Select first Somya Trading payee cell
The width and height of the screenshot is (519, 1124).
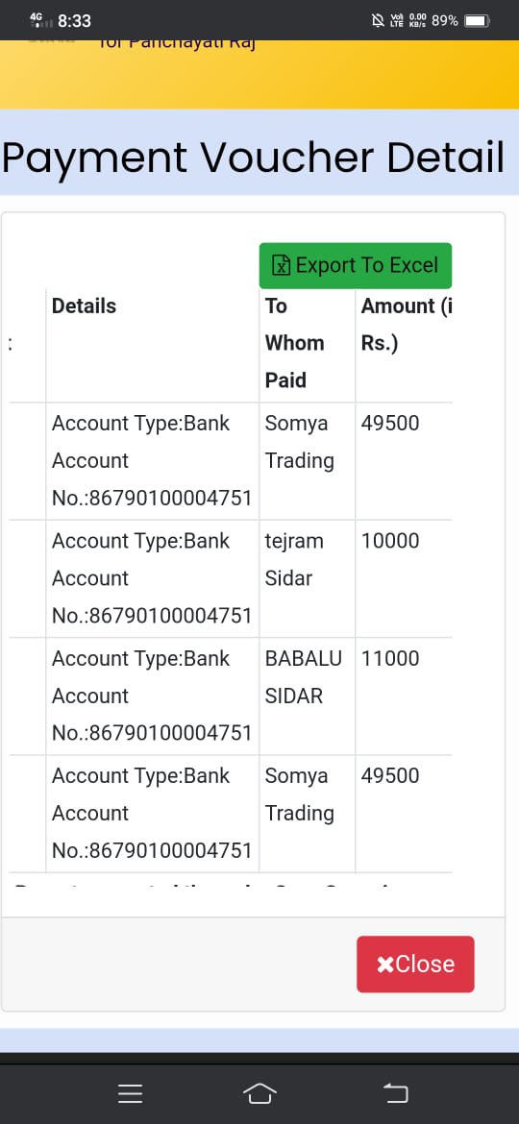(x=307, y=461)
